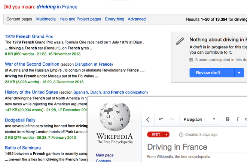
Task: Click the Review draft button
Action: 212,73
